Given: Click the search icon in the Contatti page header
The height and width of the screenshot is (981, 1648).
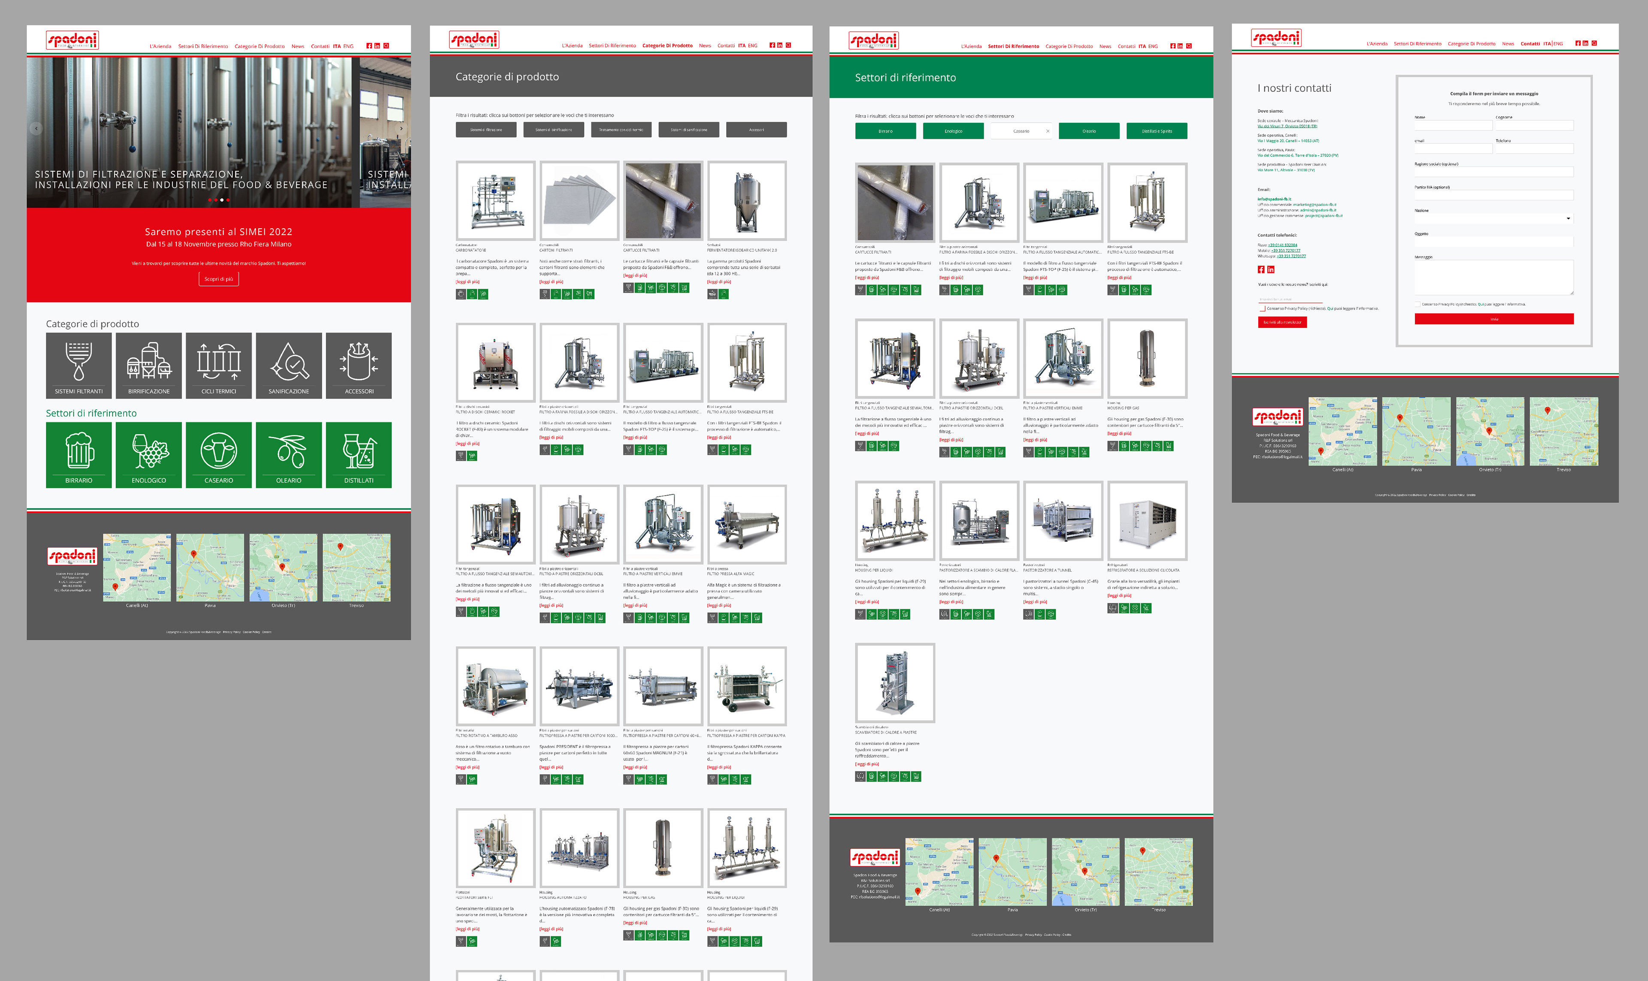Looking at the screenshot, I should click(1594, 43).
